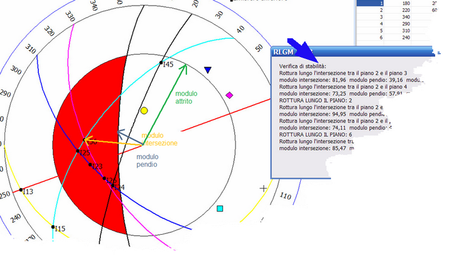Select spreadsheet row 1 header
This screenshot has width=464, height=273.
coord(370,3)
